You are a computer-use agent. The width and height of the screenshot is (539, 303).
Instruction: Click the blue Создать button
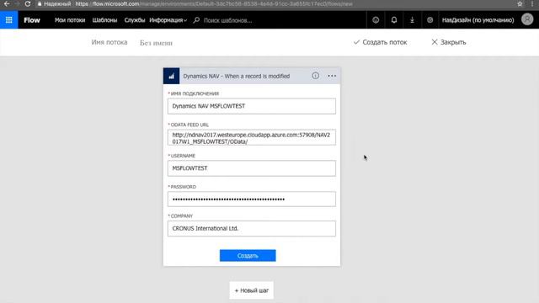point(248,256)
